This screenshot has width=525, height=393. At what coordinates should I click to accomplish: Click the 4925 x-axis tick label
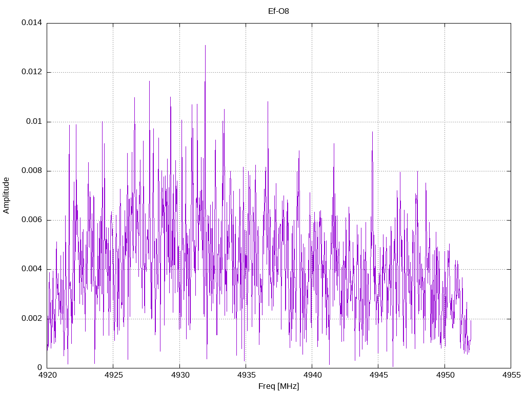pyautogui.click(x=113, y=375)
